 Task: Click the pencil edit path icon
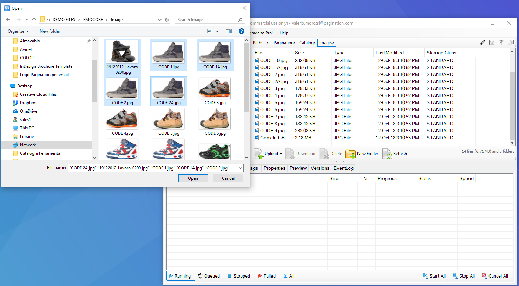coord(482,42)
